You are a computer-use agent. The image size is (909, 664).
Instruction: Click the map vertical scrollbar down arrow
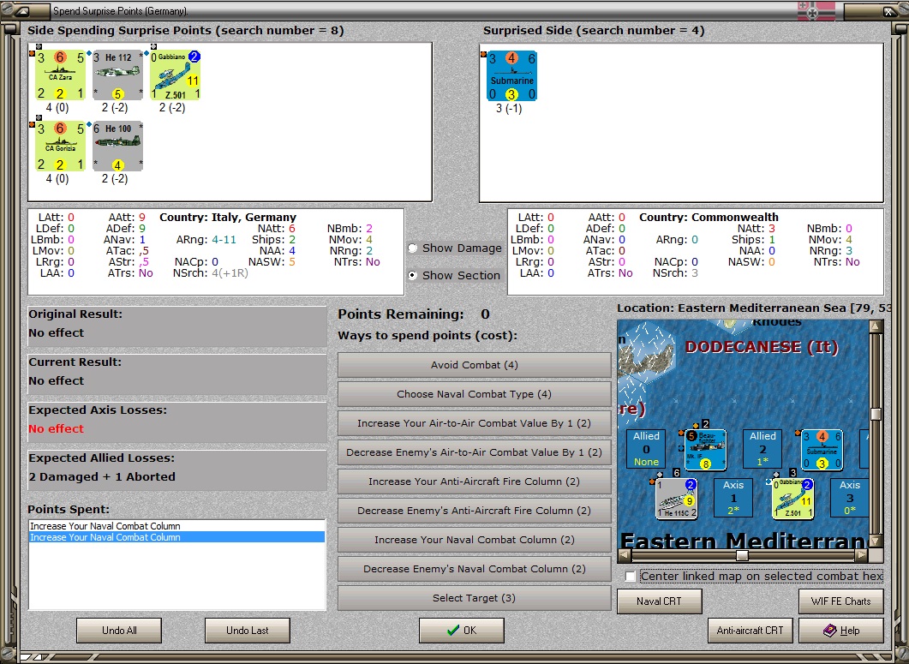coord(876,541)
